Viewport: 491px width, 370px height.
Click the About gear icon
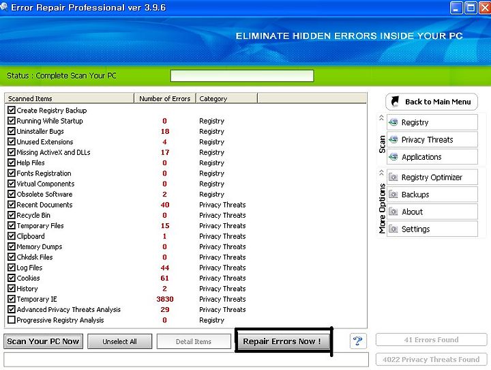(x=393, y=212)
